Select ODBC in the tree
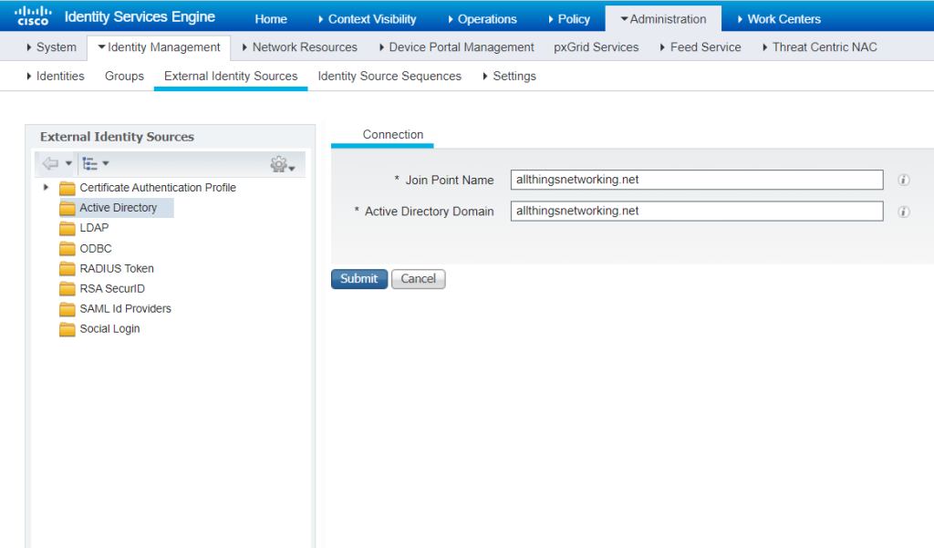Image resolution: width=934 pixels, height=548 pixels. click(x=96, y=248)
